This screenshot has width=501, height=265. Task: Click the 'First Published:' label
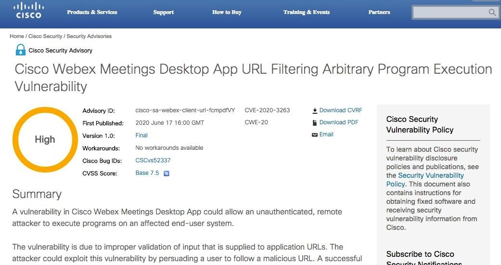tap(103, 123)
